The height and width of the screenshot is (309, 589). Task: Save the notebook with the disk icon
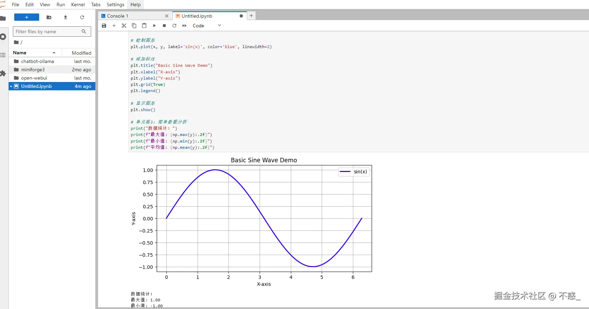(104, 26)
